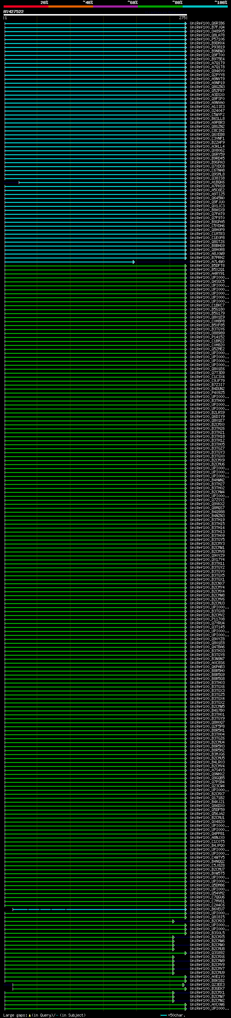
Task: Click the arrowhead ending A7L4W0 partial alignment
Action: pos(134,262)
